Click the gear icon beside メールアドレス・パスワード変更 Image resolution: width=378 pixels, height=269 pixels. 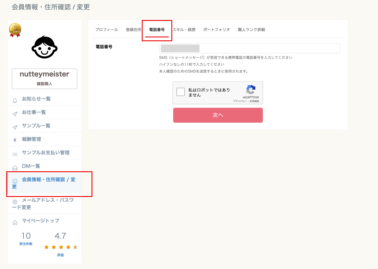pyautogui.click(x=15, y=202)
